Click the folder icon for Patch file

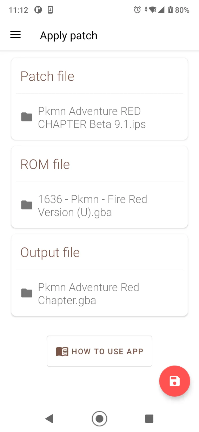pyautogui.click(x=27, y=117)
